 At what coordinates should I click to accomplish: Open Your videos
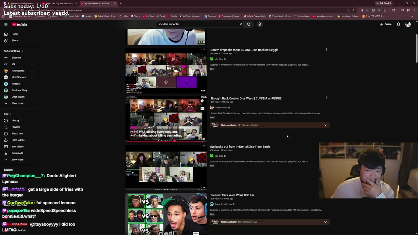[18, 147]
